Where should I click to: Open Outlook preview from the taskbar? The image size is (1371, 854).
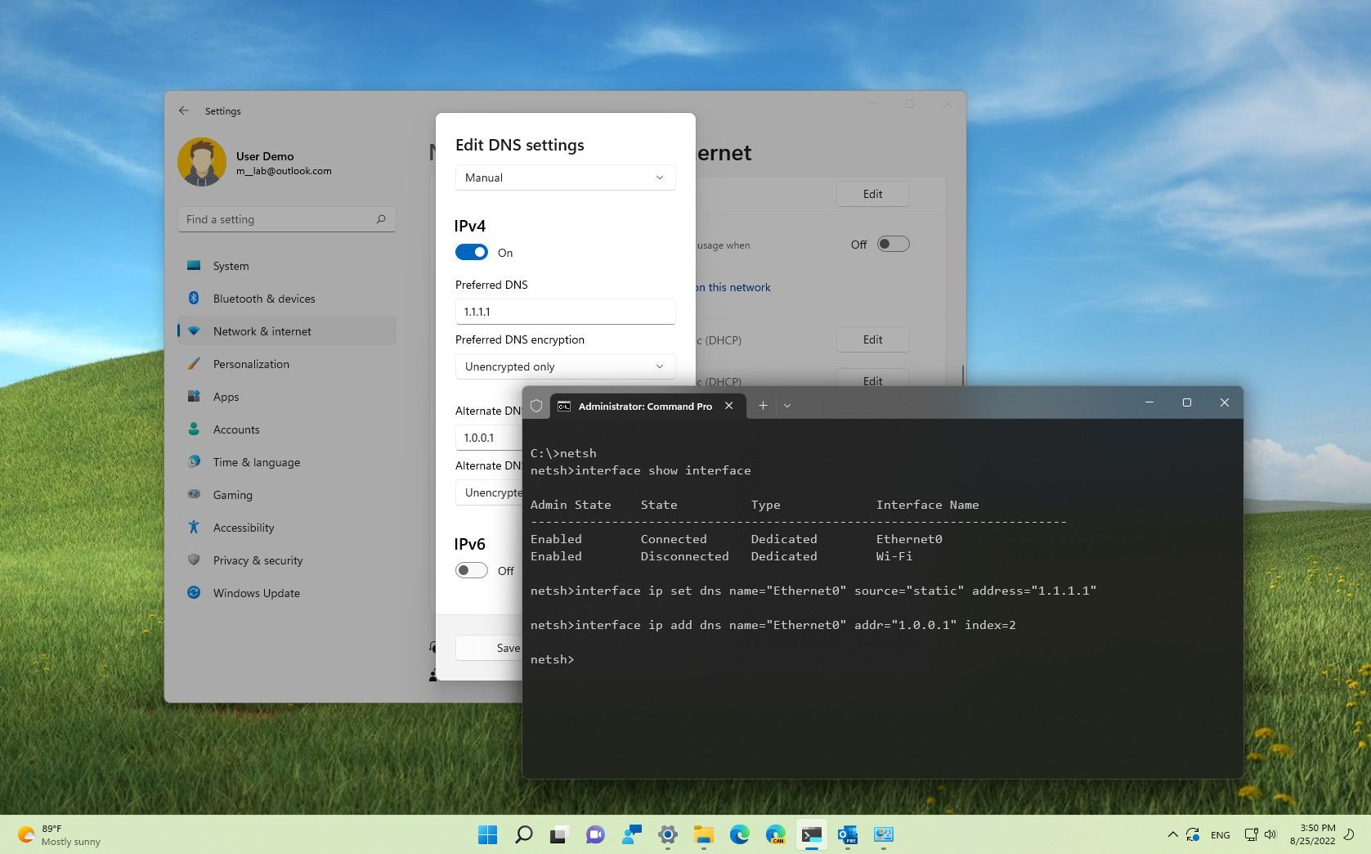pyautogui.click(x=848, y=835)
